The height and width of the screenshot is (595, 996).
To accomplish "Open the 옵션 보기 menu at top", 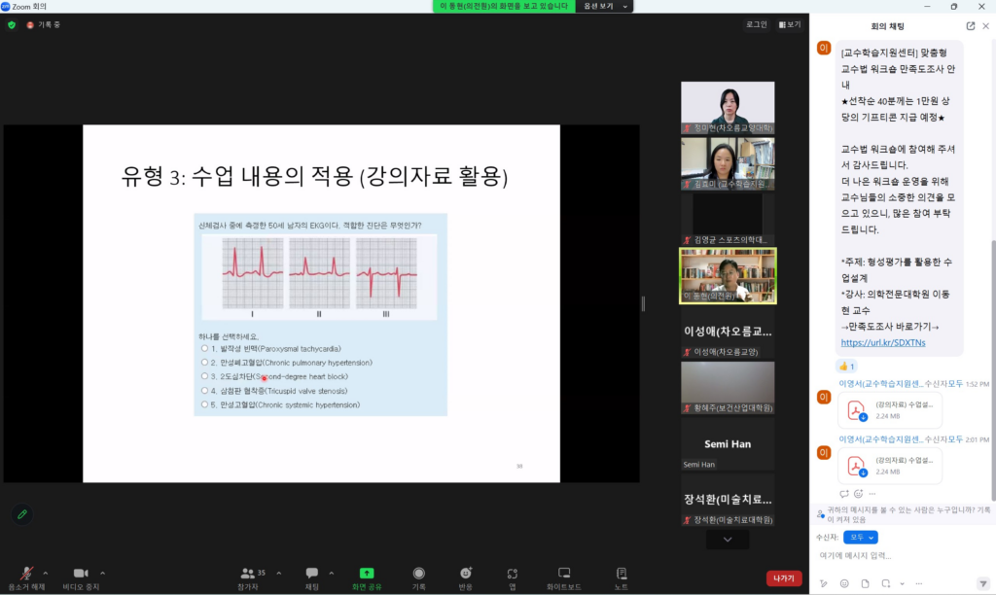I will [604, 6].
